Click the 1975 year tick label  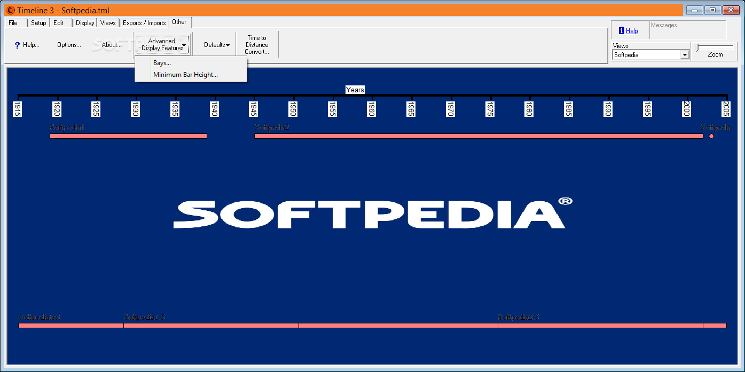(x=489, y=109)
